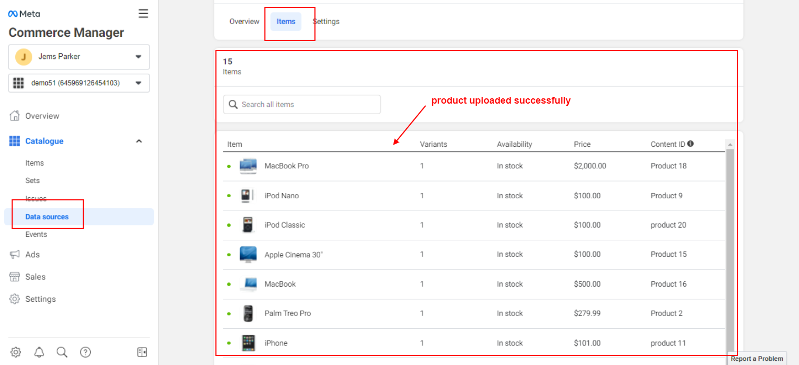Viewport: 799px width, 365px height.
Task: Open the Palm Treo Pro product thumbnail
Action: pyautogui.click(x=248, y=313)
